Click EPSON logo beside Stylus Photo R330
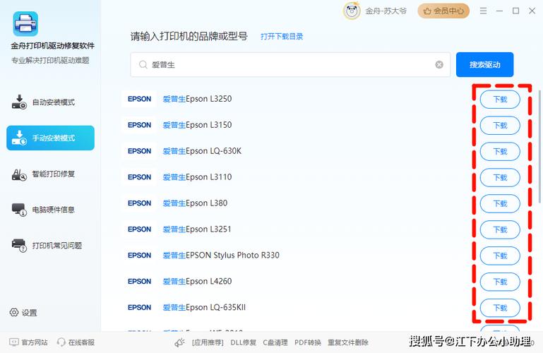 [139, 256]
